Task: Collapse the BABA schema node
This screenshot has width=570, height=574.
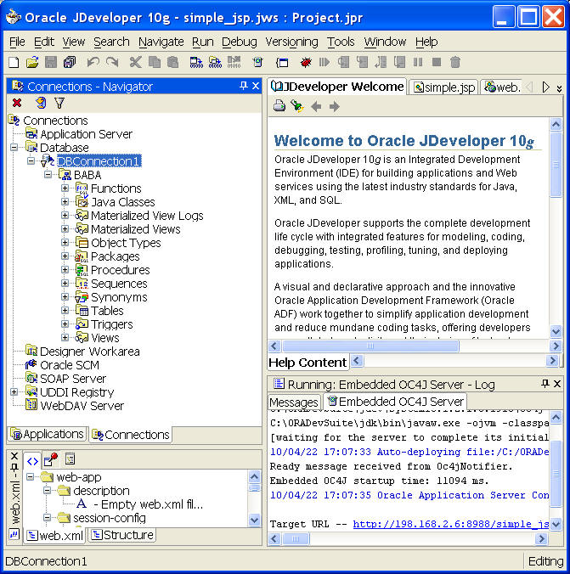Action: tap(48, 175)
